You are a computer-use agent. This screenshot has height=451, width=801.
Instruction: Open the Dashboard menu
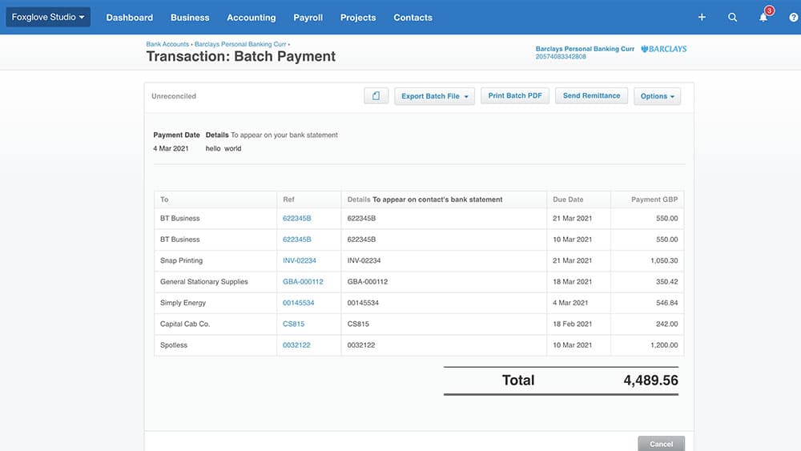pyautogui.click(x=129, y=18)
